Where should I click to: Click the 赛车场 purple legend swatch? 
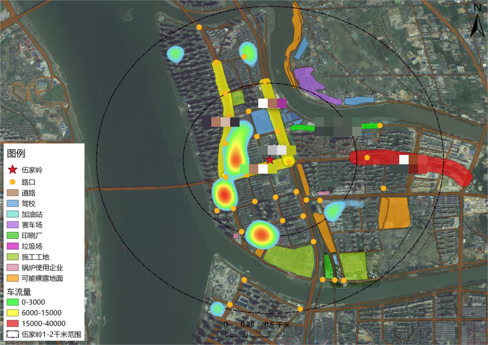pos(13,225)
